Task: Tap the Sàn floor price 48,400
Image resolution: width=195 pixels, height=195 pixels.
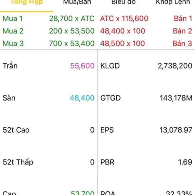Action: [x=82, y=98]
